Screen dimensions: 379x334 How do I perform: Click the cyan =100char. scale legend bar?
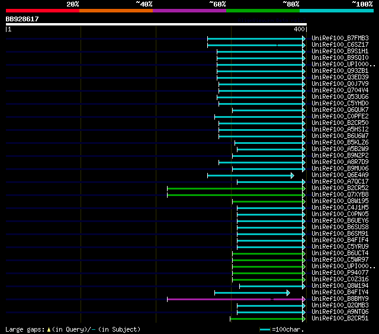pyautogui.click(x=265, y=330)
